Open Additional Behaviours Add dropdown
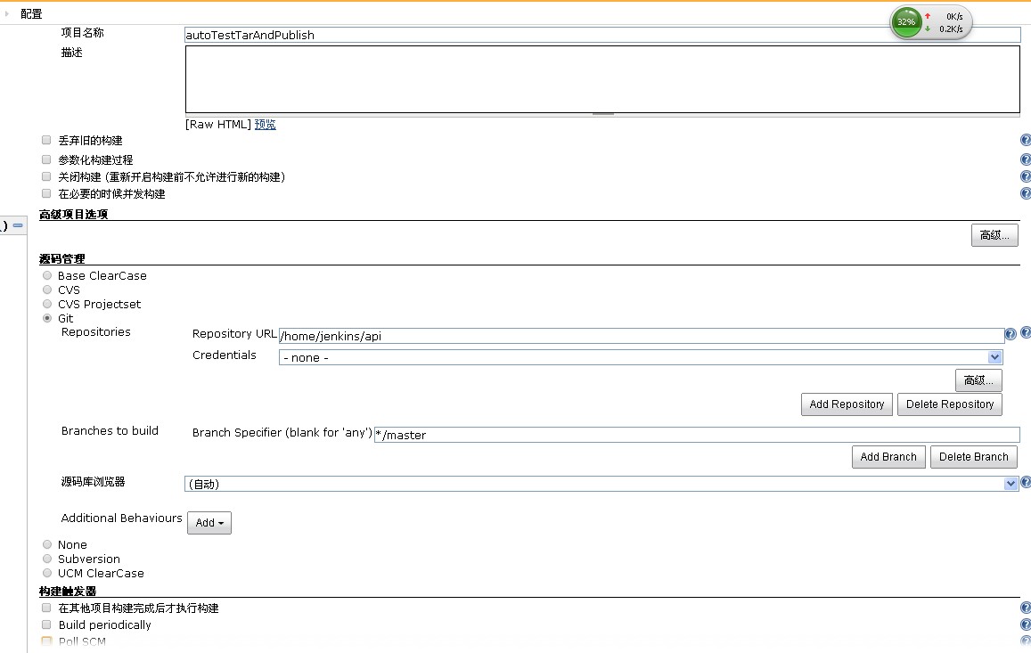 (209, 523)
